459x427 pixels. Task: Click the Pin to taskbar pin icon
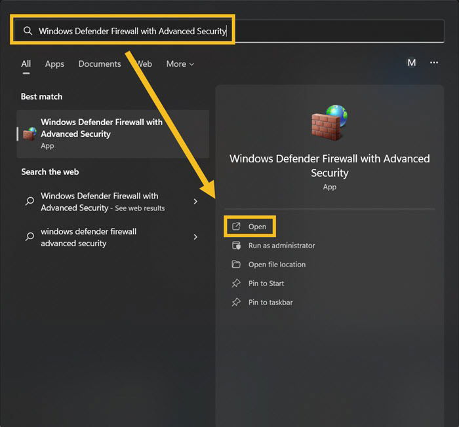(236, 302)
